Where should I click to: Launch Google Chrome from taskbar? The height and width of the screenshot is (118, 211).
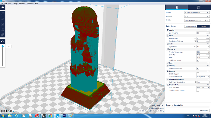click(x=51, y=116)
